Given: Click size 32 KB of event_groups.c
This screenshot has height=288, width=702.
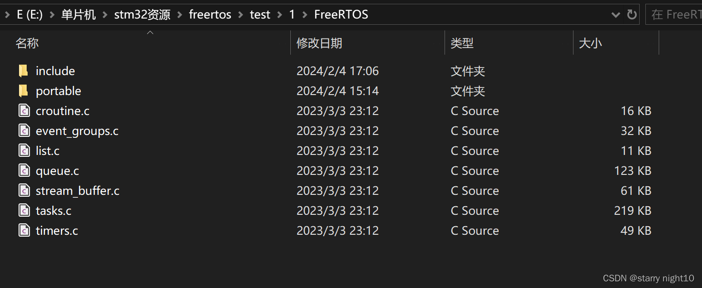Looking at the screenshot, I should [x=636, y=131].
